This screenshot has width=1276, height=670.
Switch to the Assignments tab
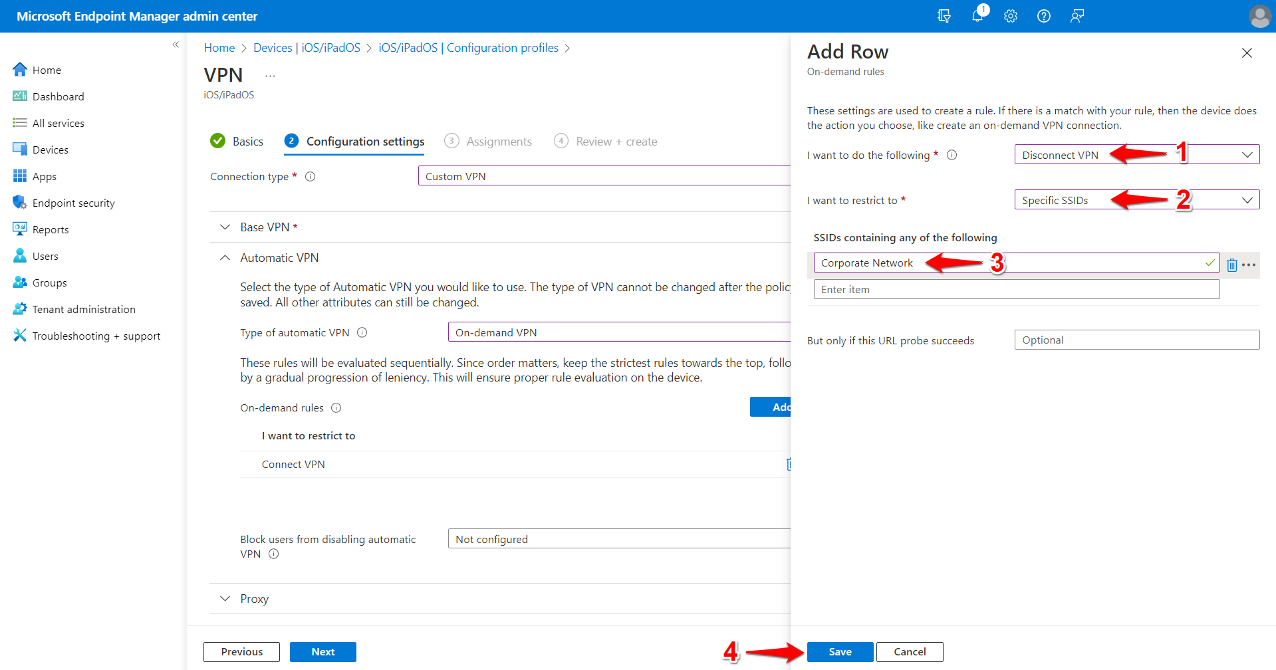pyautogui.click(x=499, y=141)
